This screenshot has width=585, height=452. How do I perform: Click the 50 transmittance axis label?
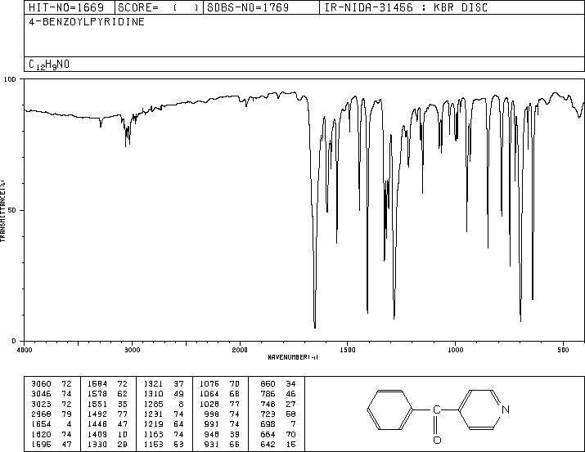(x=12, y=211)
